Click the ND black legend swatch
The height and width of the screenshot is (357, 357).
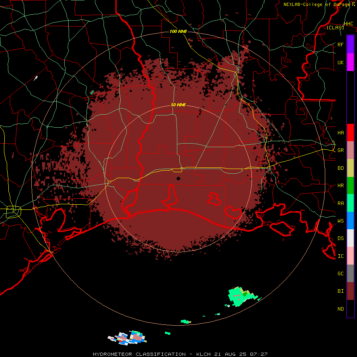(350, 309)
